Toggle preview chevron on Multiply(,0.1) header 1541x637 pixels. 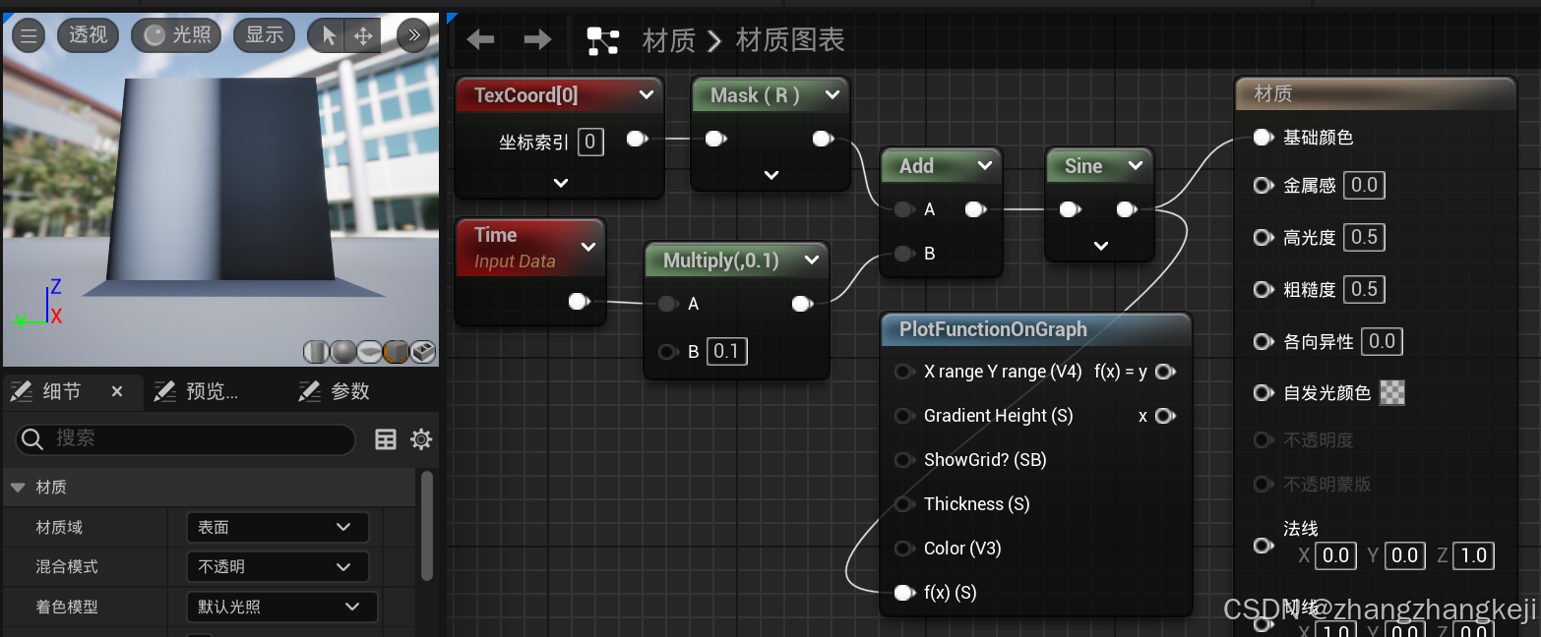pos(812,261)
